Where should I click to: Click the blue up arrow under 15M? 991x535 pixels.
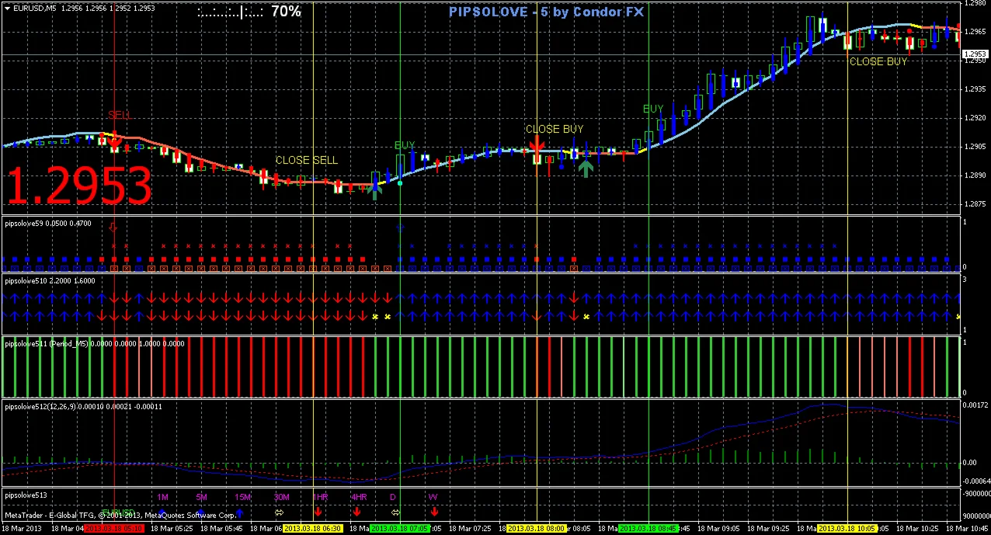tap(239, 512)
